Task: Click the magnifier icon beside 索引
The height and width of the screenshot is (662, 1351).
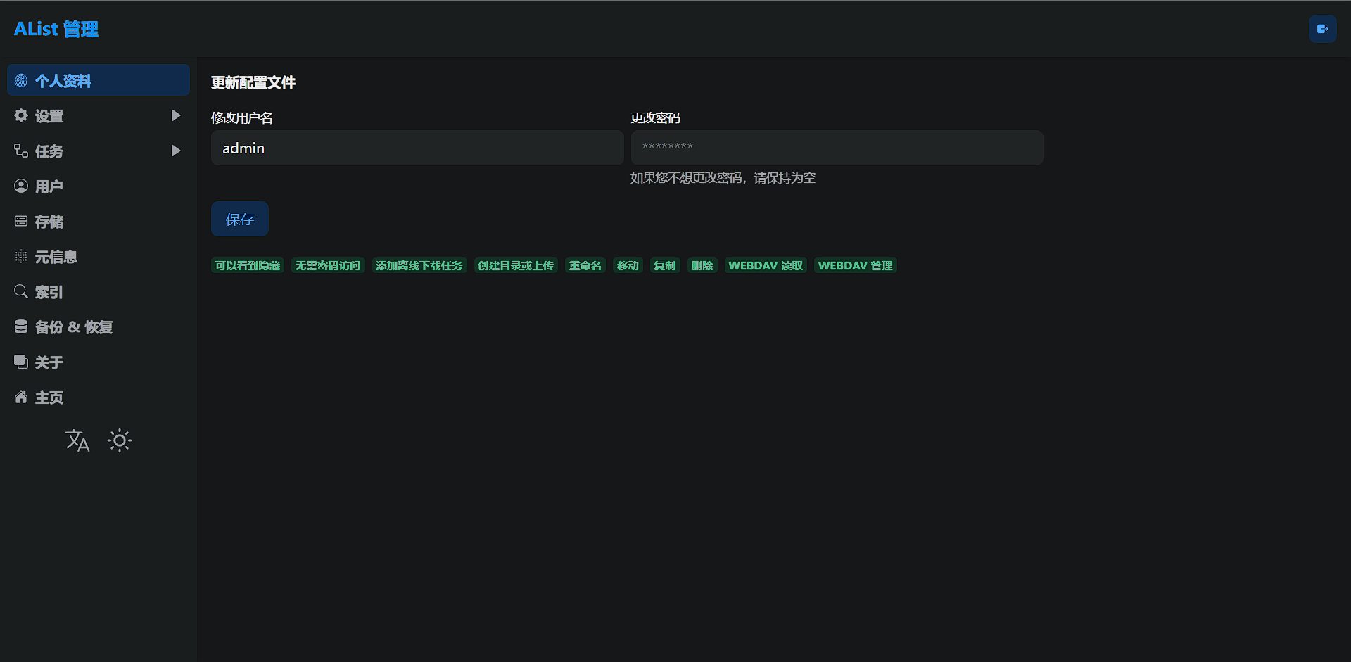Action: [21, 292]
